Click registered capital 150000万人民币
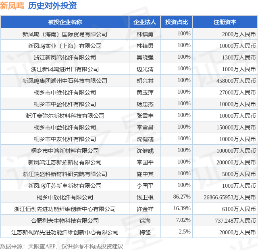 point(236,127)
